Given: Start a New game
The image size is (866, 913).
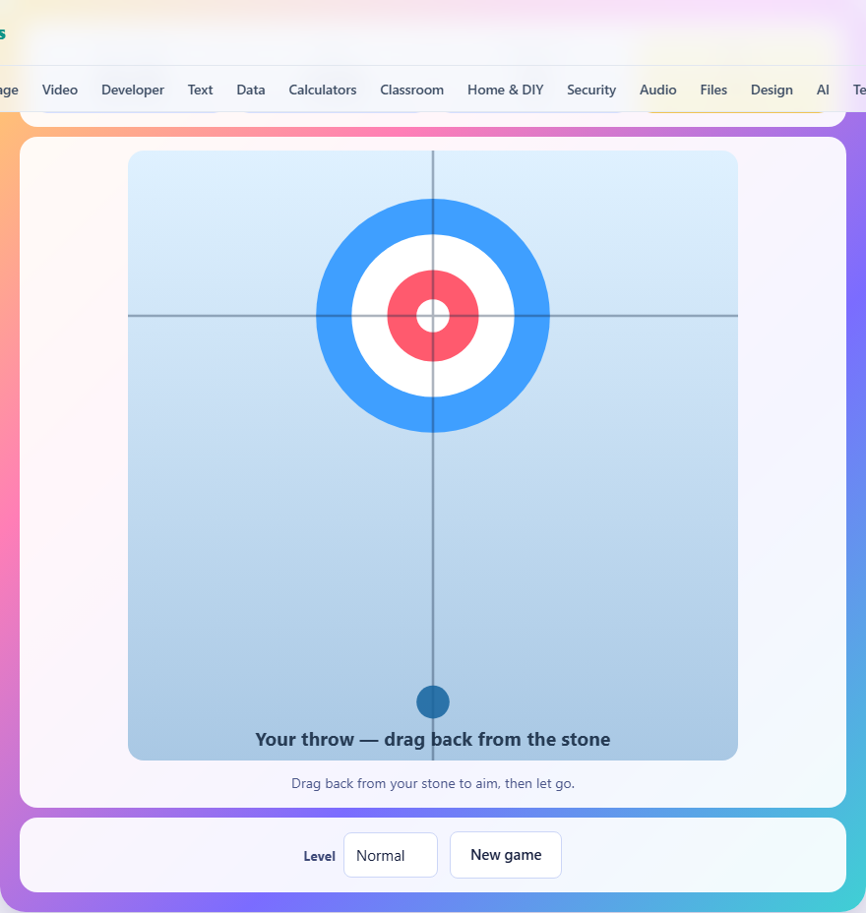Looking at the screenshot, I should (506, 855).
